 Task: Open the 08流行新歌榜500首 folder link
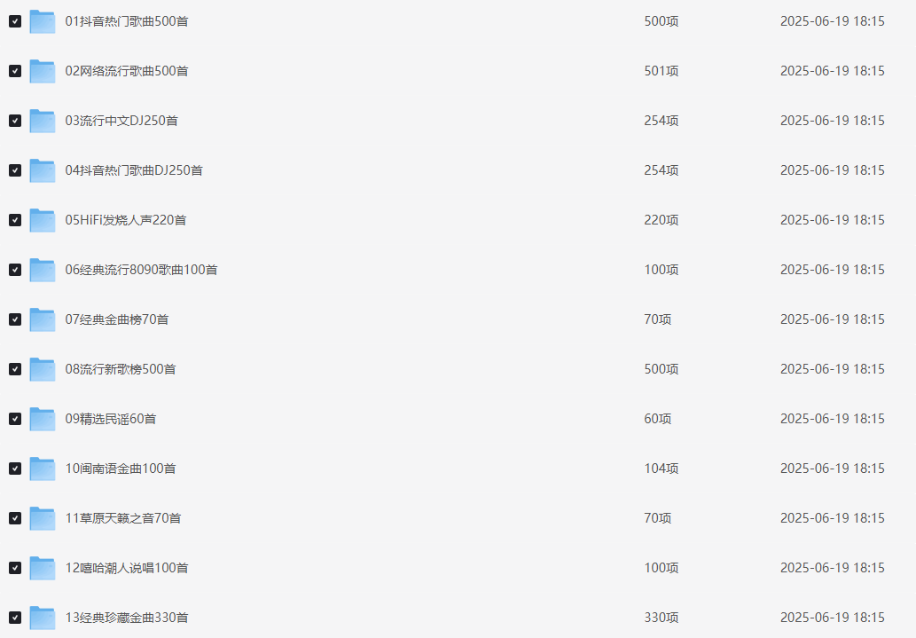click(121, 369)
